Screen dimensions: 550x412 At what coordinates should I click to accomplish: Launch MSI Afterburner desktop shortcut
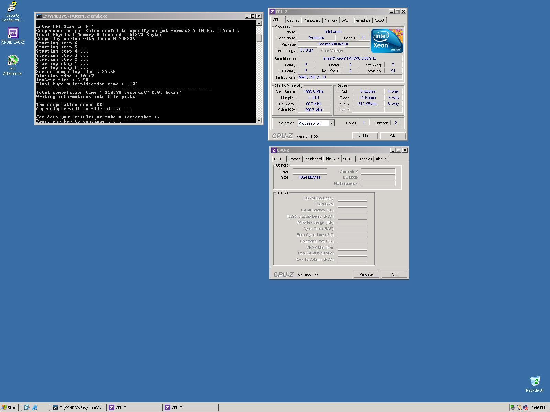pyautogui.click(x=13, y=65)
